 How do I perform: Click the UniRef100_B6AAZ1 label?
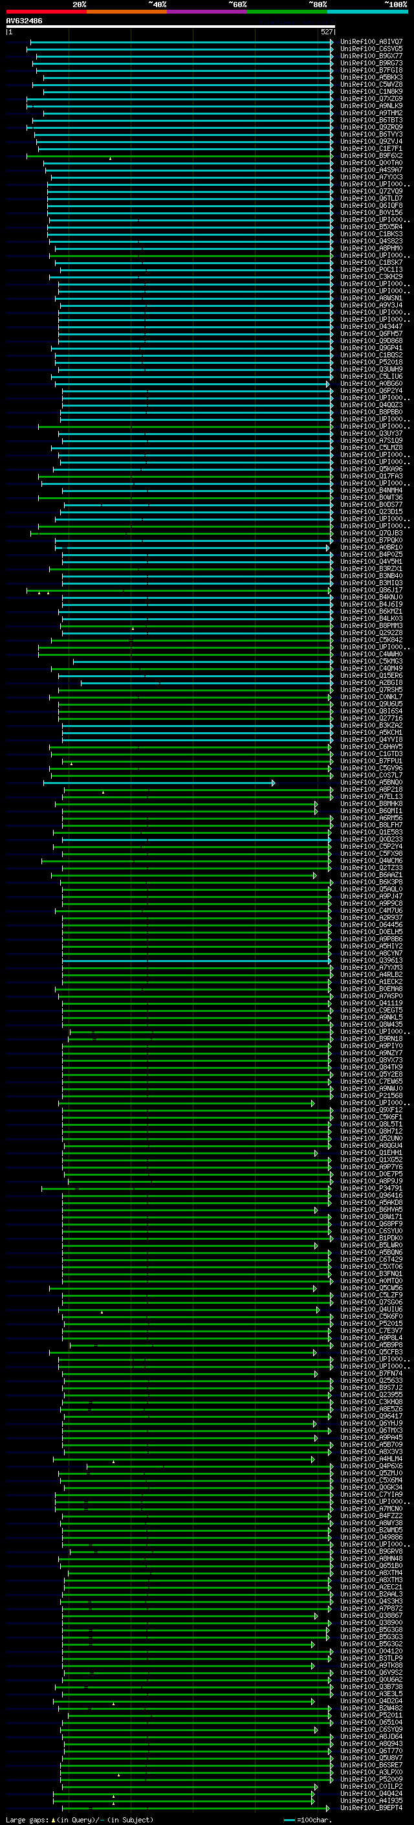(371, 876)
